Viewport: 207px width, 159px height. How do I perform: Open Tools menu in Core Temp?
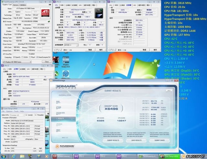click(x=16, y=111)
